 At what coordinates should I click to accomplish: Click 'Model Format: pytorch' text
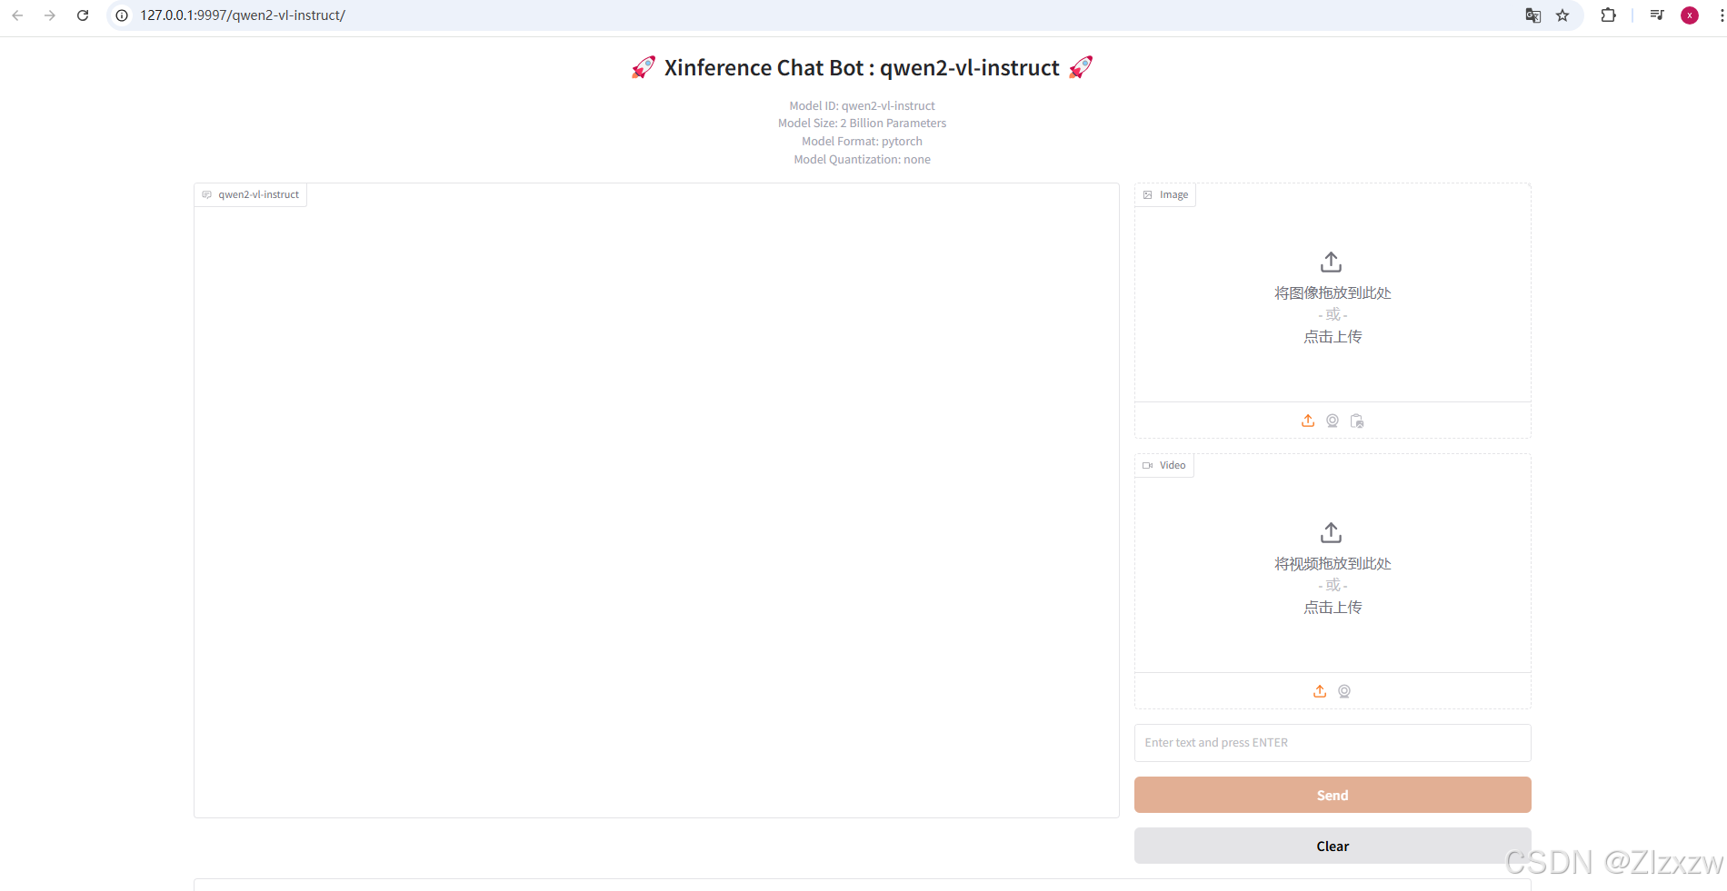(x=862, y=142)
